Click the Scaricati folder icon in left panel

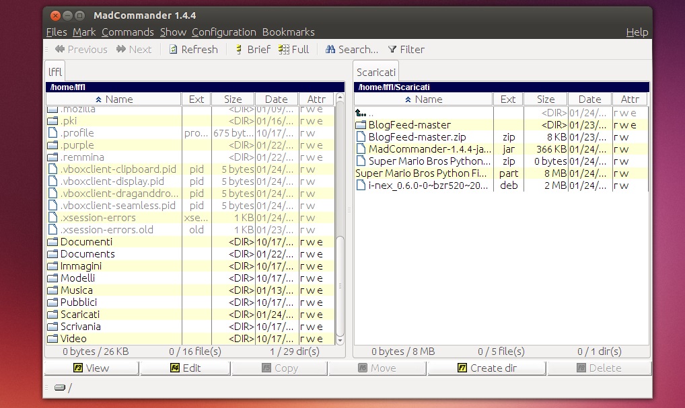pyautogui.click(x=52, y=315)
